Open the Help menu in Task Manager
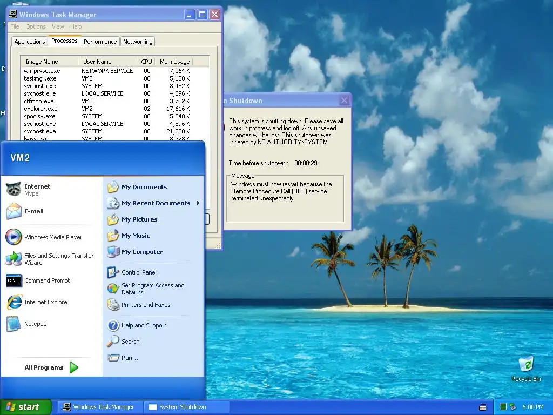The image size is (553, 415). click(x=76, y=26)
